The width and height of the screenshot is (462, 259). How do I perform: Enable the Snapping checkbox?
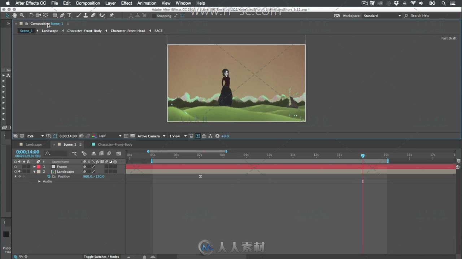[154, 16]
